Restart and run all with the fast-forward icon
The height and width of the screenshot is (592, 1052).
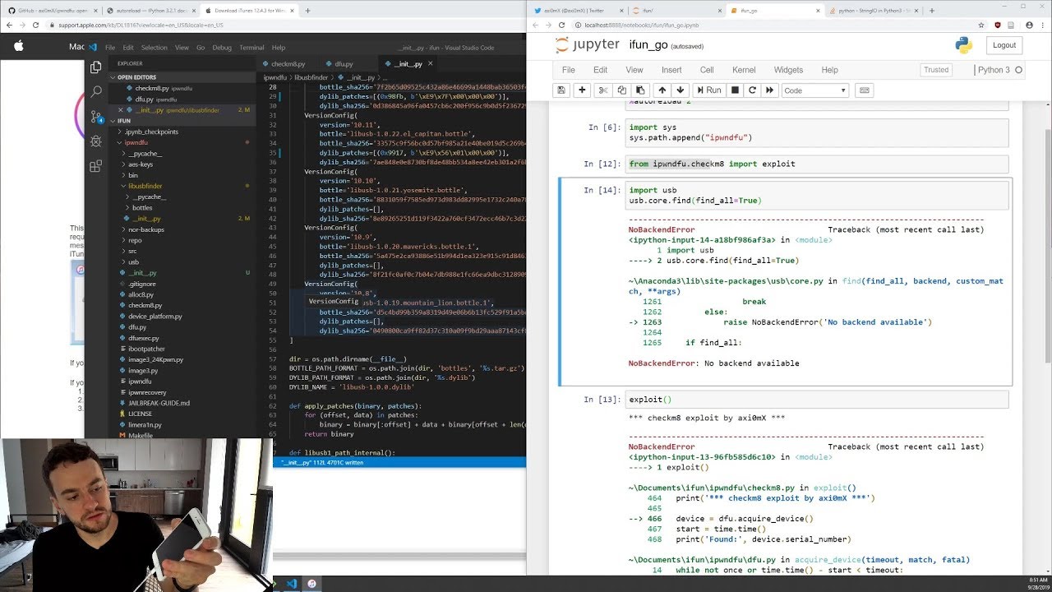[770, 90]
